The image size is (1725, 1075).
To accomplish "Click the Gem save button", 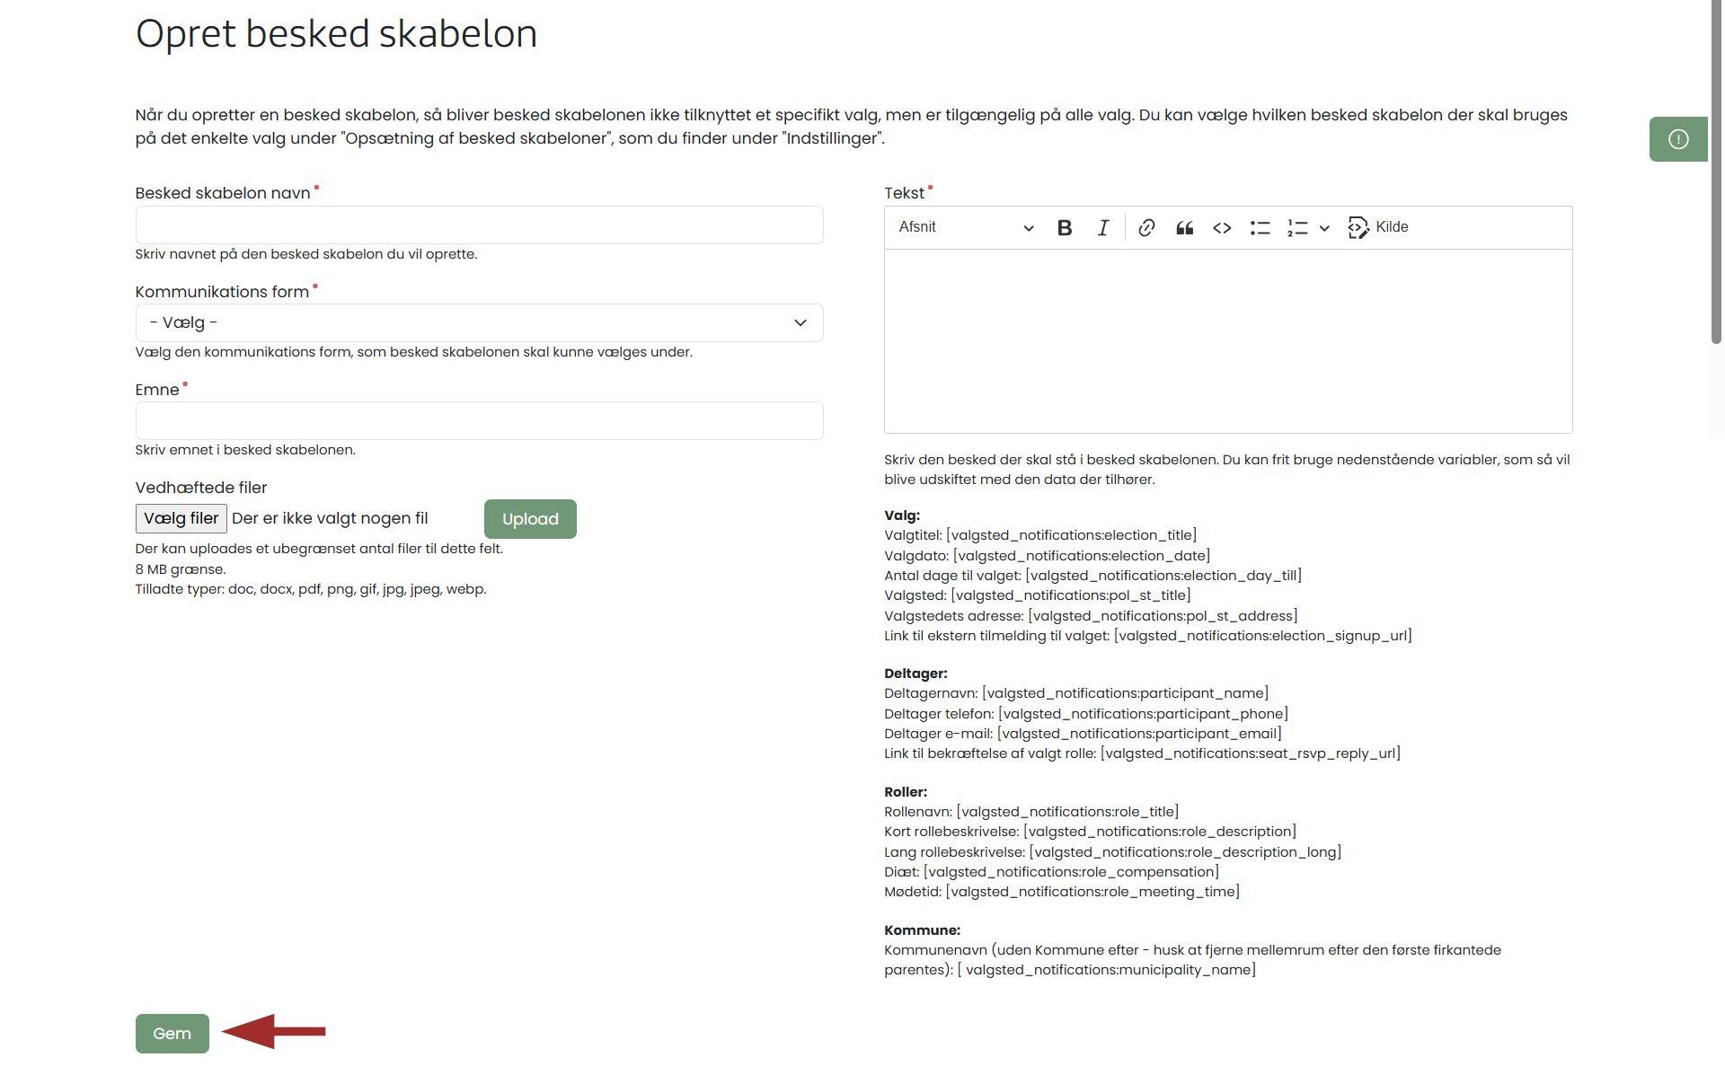I will pyautogui.click(x=172, y=1033).
